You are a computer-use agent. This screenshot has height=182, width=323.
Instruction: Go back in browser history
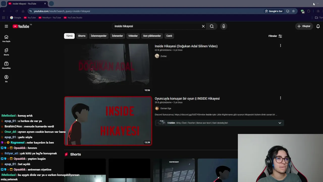click(x=4, y=11)
